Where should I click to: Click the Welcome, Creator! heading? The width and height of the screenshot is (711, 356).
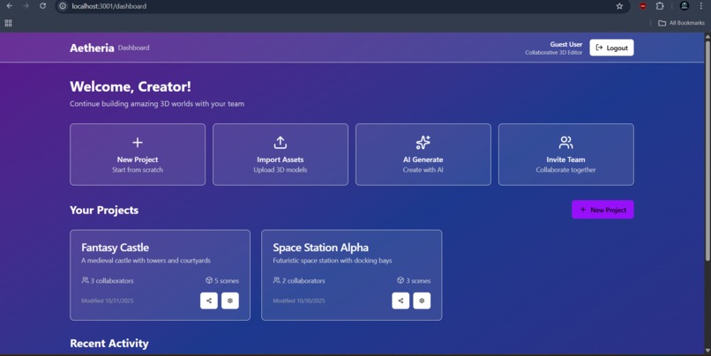131,86
